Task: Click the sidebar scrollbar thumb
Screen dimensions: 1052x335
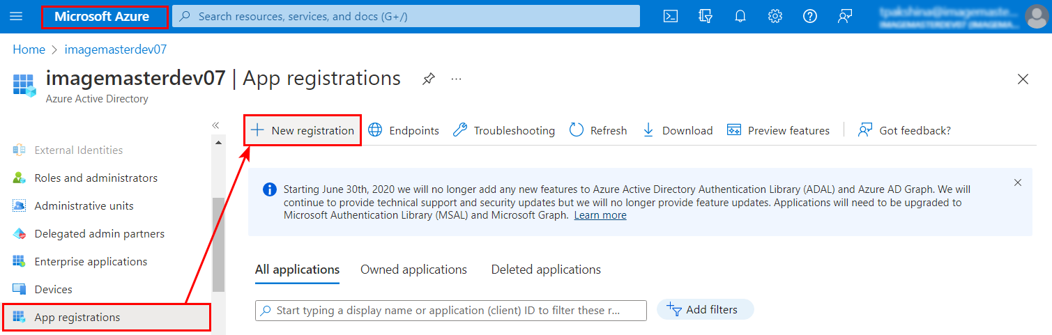Action: [x=218, y=244]
